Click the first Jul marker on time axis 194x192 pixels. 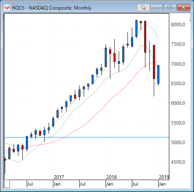tap(30, 184)
